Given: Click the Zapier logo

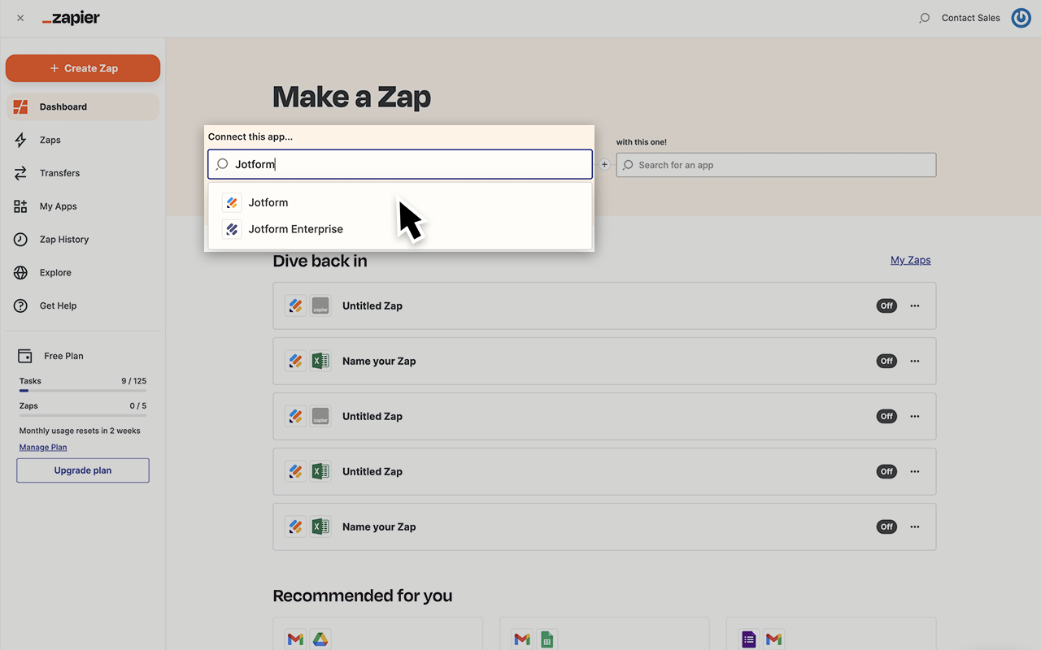Looking at the screenshot, I should click(70, 17).
